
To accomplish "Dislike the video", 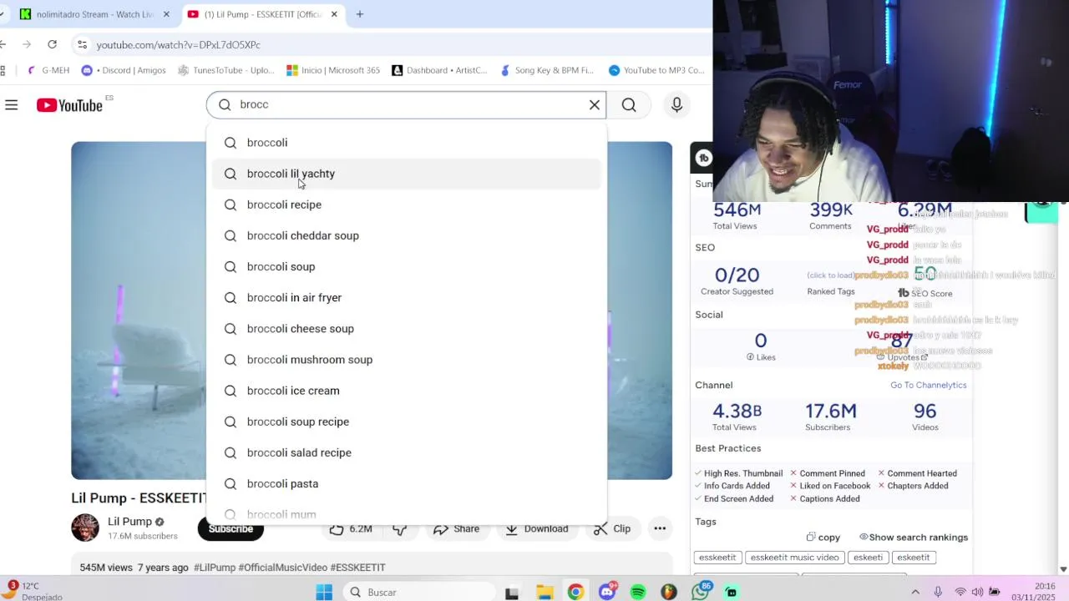I will point(400,528).
